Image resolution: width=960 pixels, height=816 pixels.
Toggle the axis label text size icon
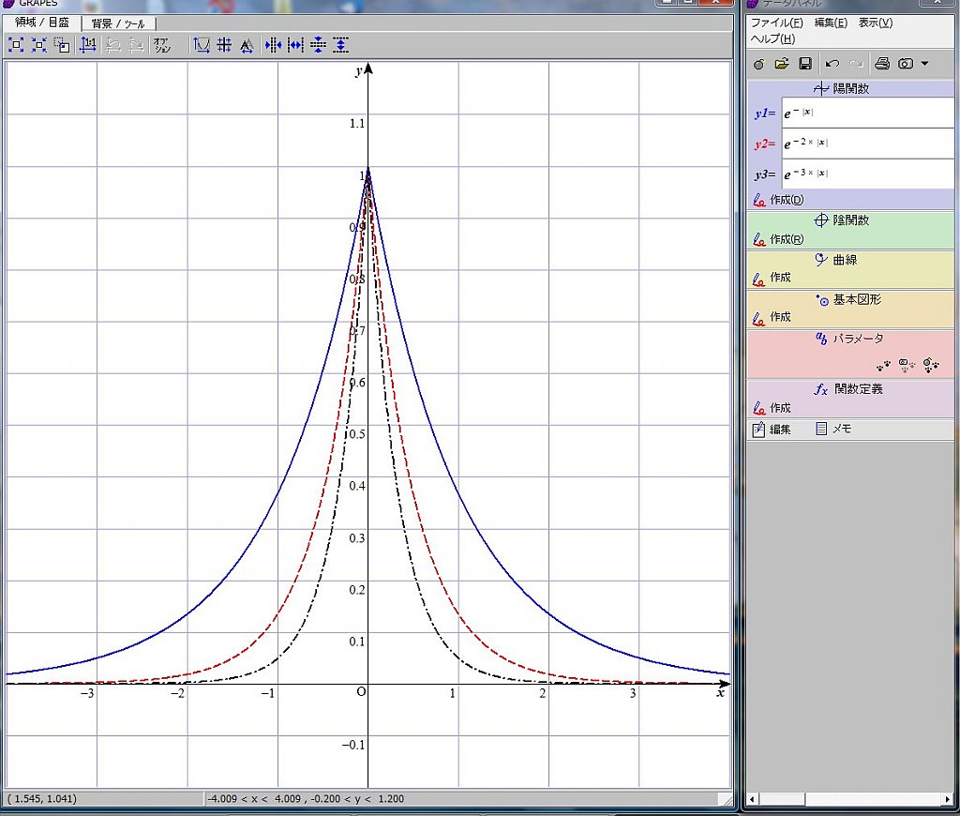[x=247, y=44]
